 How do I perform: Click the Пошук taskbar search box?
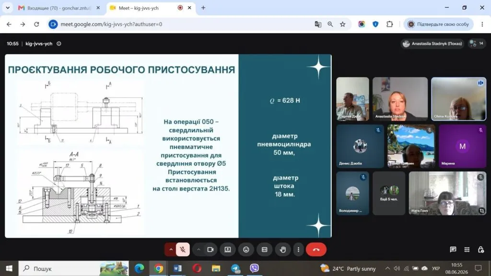pyautogui.click(x=73, y=268)
